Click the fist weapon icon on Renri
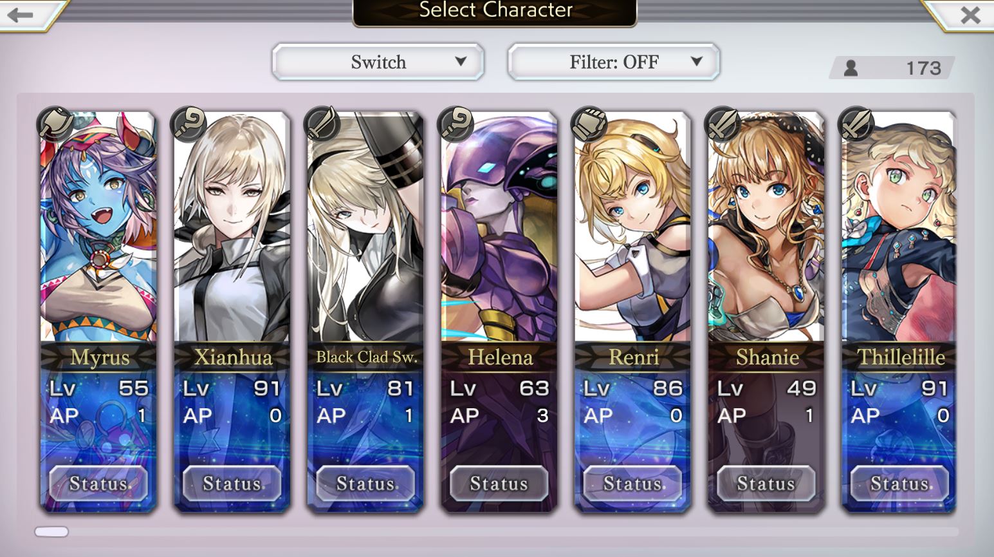 pos(589,124)
